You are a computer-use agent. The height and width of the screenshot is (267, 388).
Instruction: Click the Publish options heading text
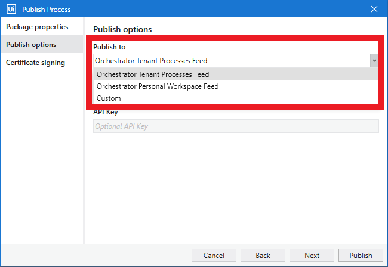[x=122, y=29]
